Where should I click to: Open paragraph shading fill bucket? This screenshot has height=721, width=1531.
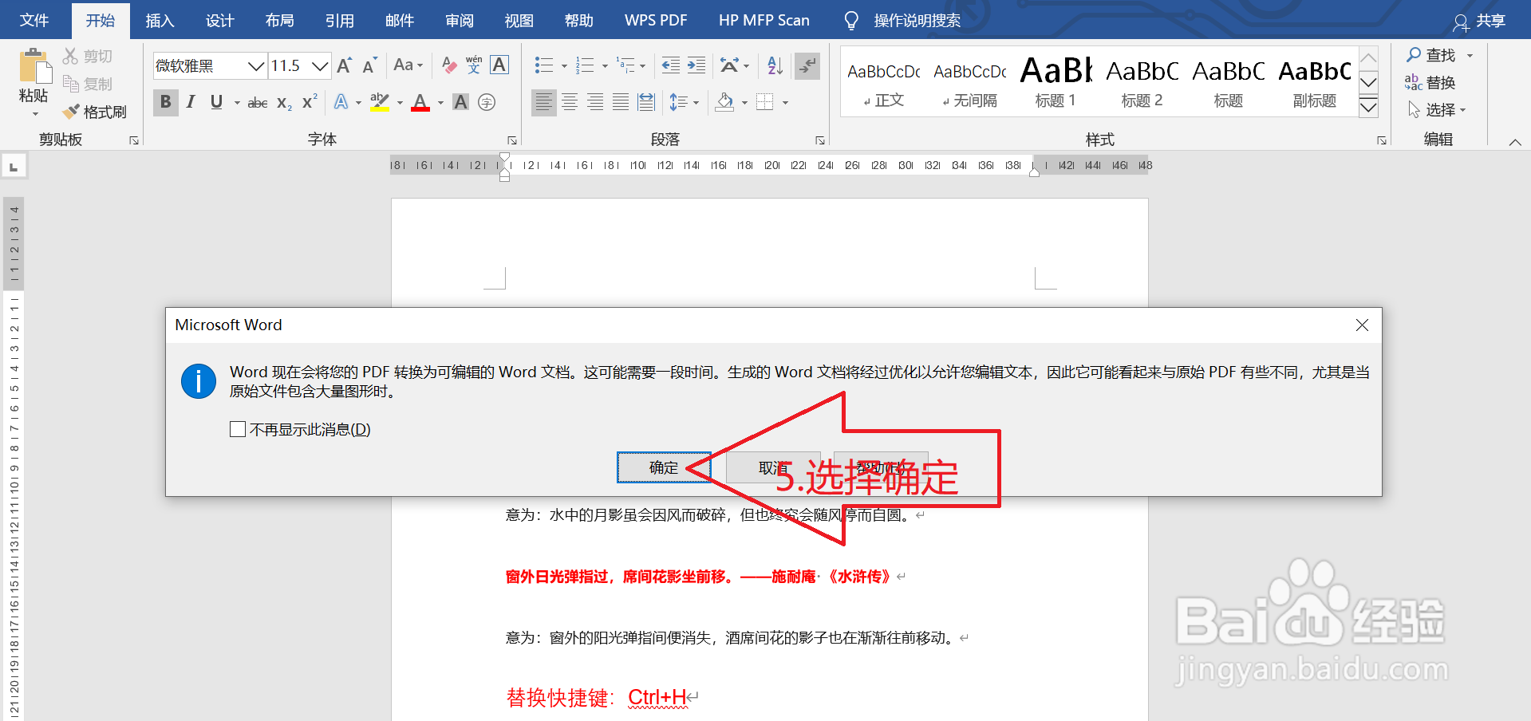(x=724, y=102)
